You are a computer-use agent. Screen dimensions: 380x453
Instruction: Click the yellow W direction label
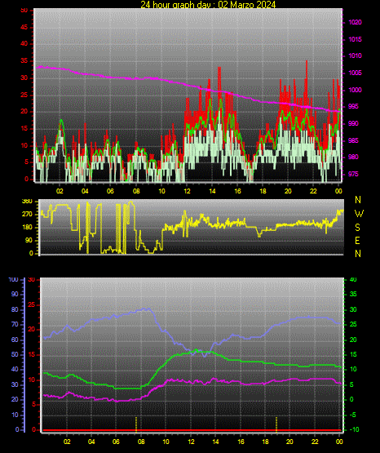tap(359, 214)
